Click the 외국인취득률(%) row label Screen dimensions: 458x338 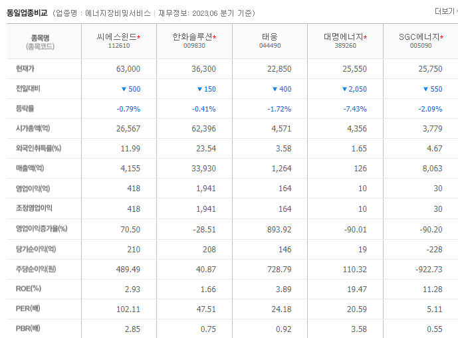39,148
